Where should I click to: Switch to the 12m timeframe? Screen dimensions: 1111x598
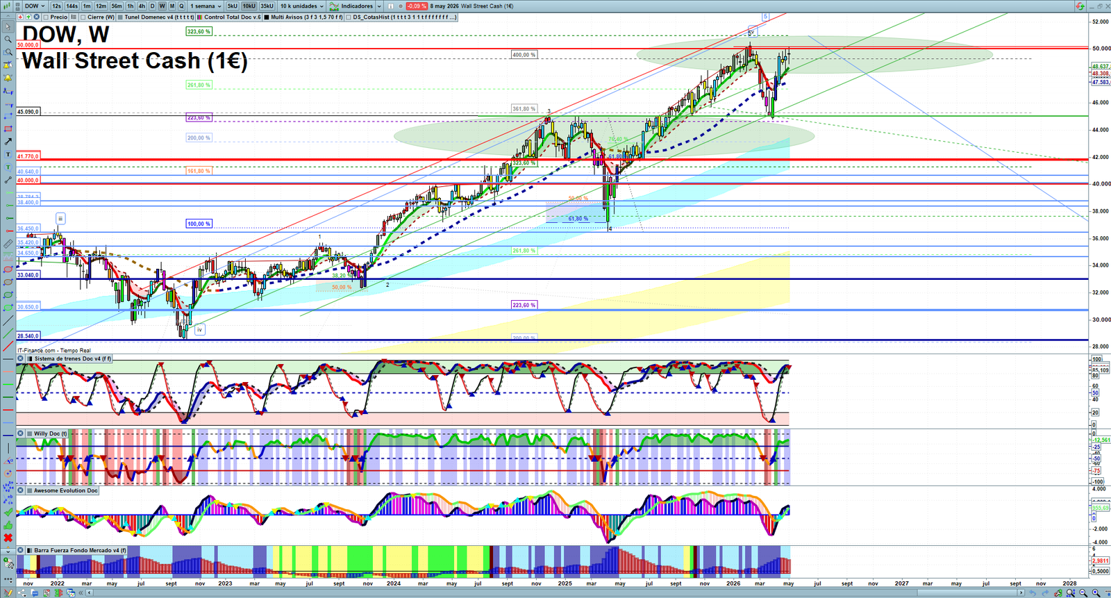pos(101,6)
